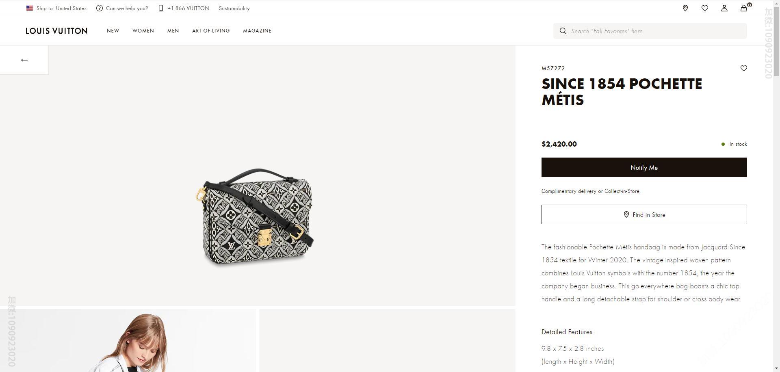Open the MEN menu
The height and width of the screenshot is (372, 780).
173,31
